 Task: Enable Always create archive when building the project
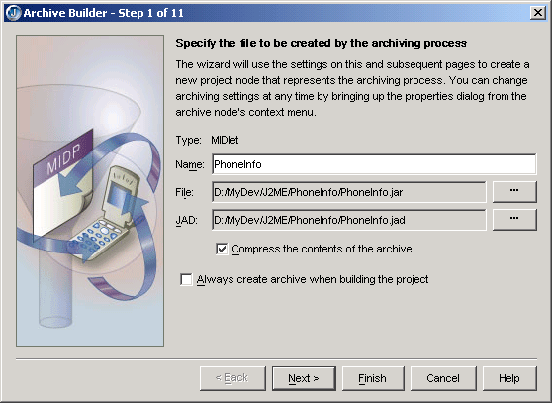(x=186, y=279)
